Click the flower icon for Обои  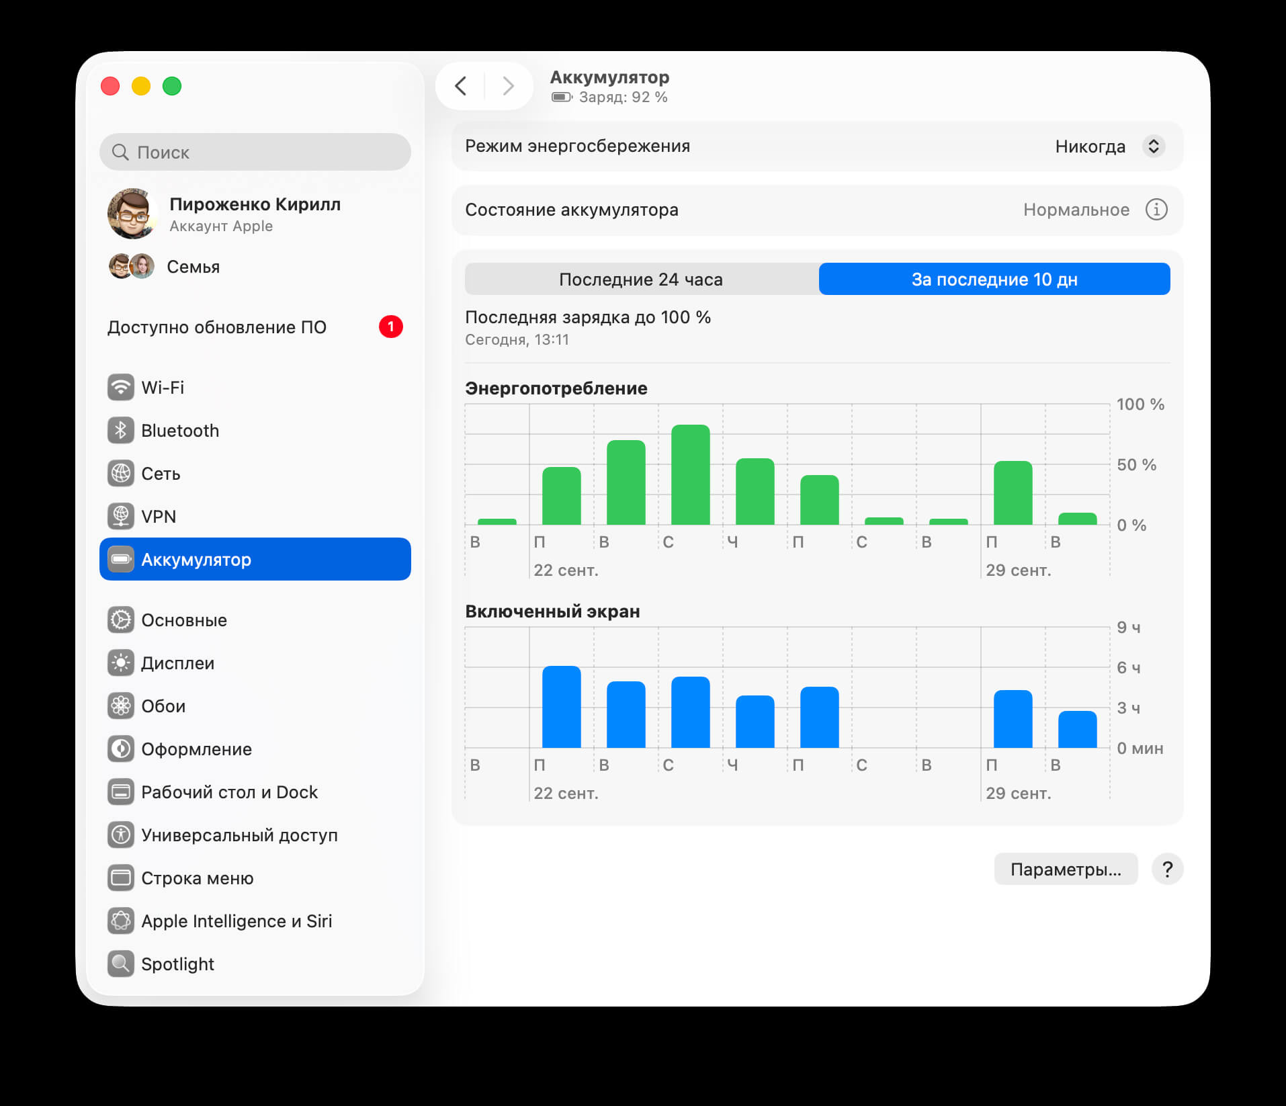click(121, 706)
